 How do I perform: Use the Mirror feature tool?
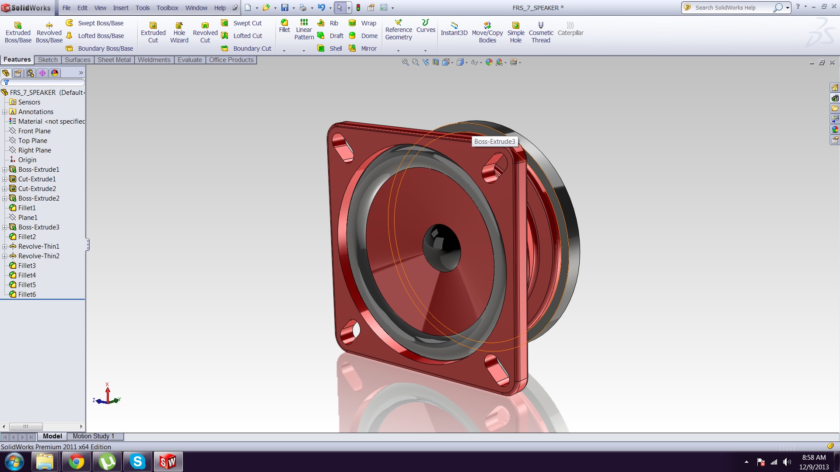[x=363, y=49]
